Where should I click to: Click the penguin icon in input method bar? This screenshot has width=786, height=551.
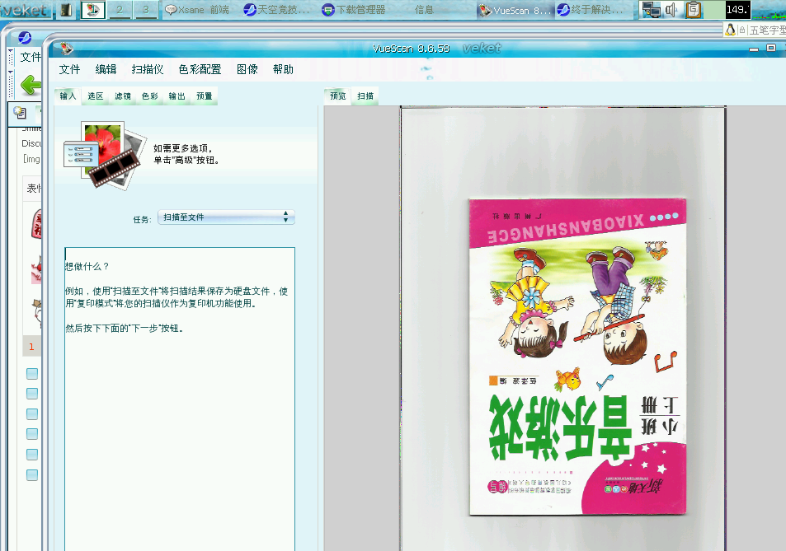731,30
